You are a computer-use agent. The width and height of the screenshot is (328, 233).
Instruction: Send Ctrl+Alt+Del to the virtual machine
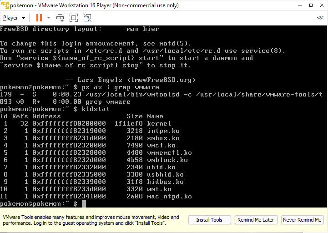60,18
